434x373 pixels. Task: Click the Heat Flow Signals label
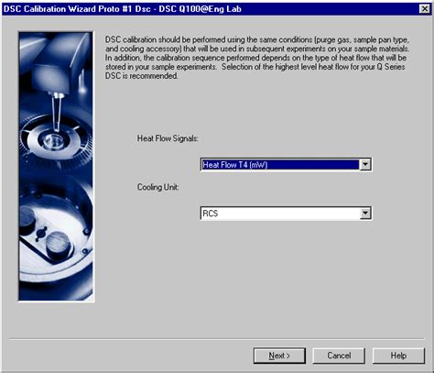click(x=168, y=138)
